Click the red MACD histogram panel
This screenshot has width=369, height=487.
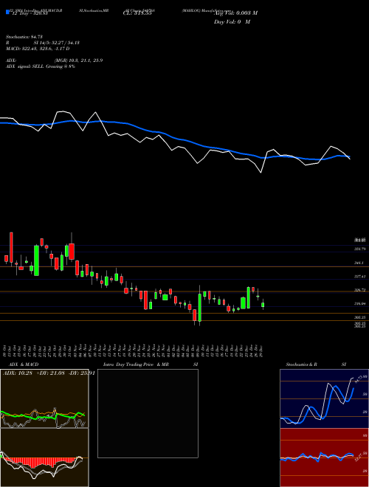44,457
